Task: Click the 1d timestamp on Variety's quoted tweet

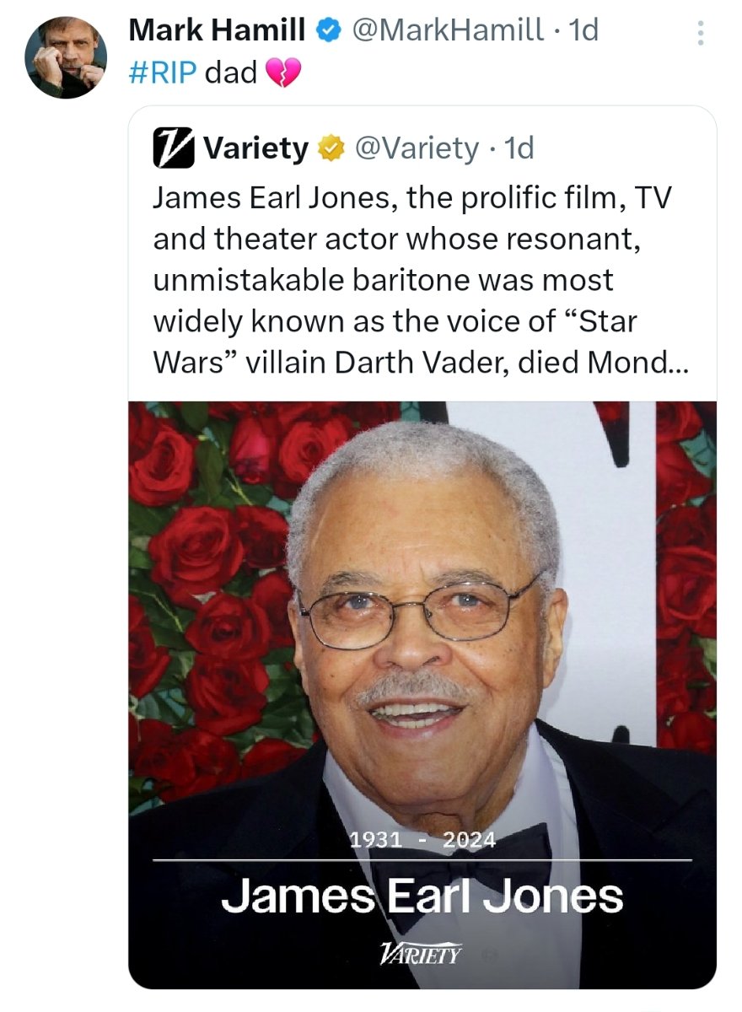Action: (519, 149)
